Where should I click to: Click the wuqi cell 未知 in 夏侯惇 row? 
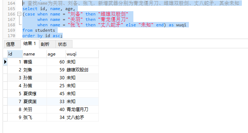[x=82, y=93]
